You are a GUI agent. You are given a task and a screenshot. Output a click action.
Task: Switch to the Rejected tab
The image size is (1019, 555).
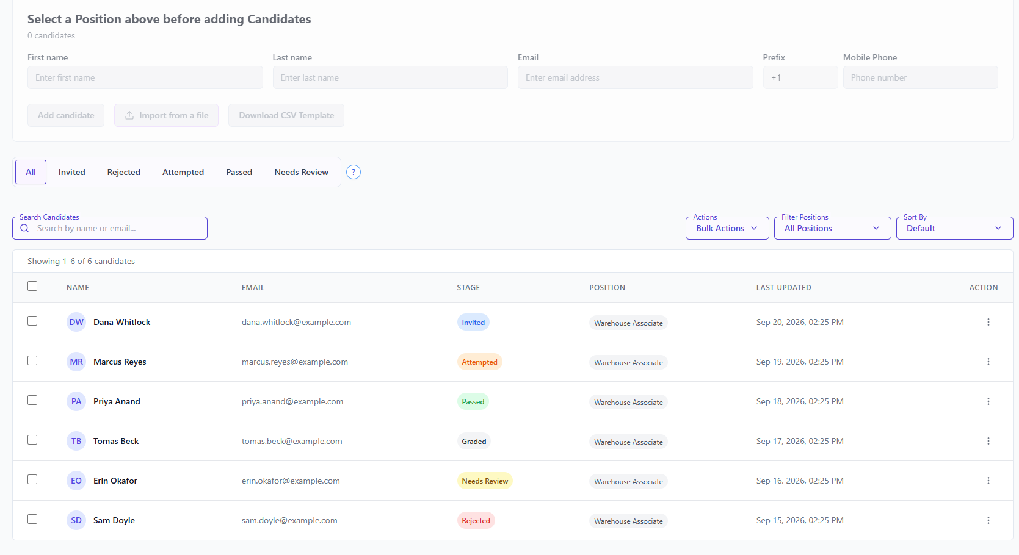point(124,172)
